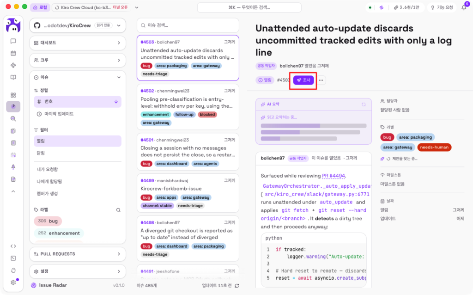Viewport: 473px width, 295px height.
Task: Toggle the 멤버가 생성 filter
Action: [78, 194]
